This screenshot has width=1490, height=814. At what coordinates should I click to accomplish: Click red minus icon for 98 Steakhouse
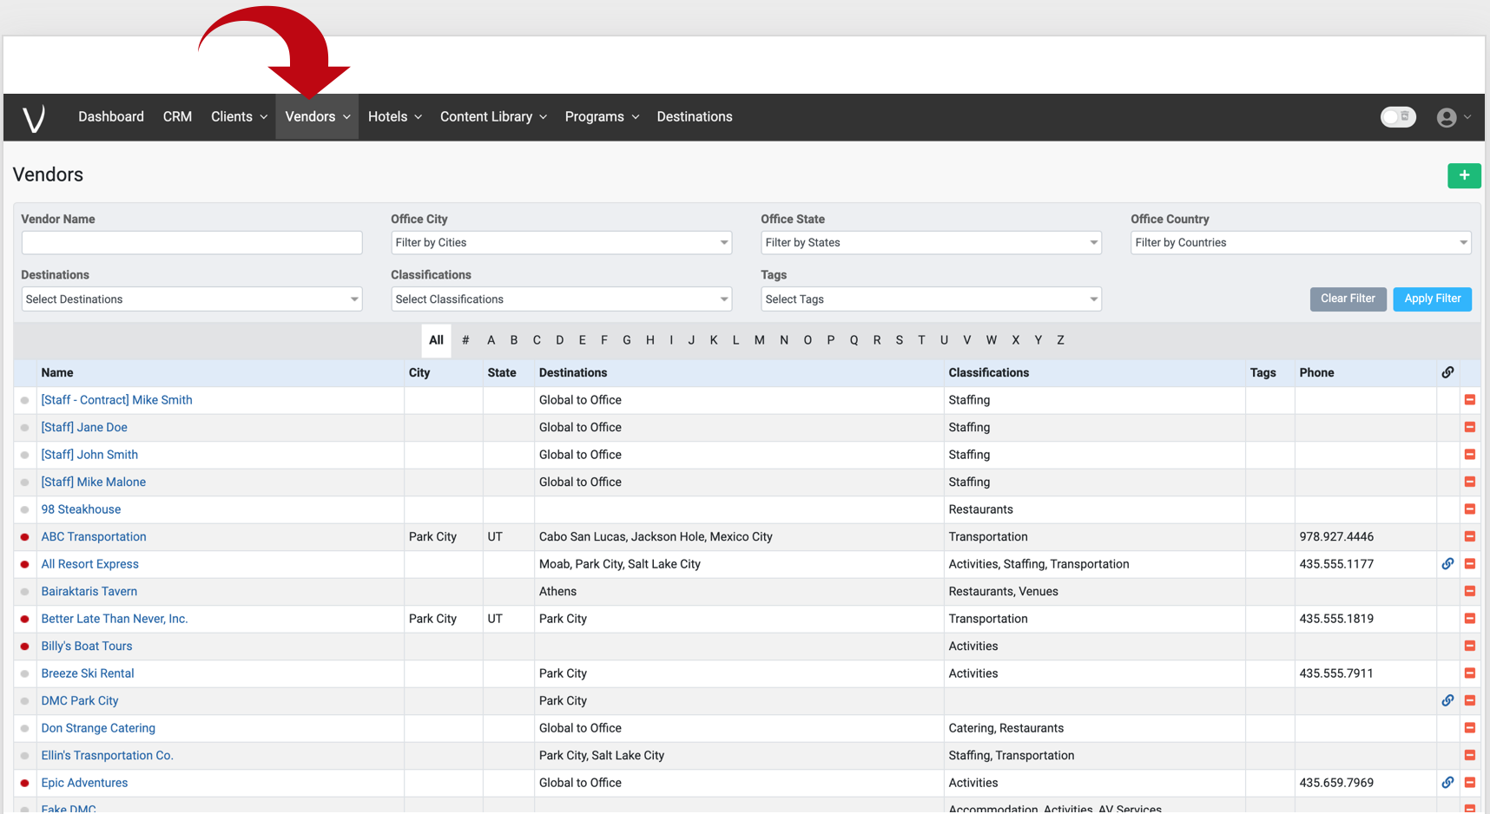point(1470,509)
